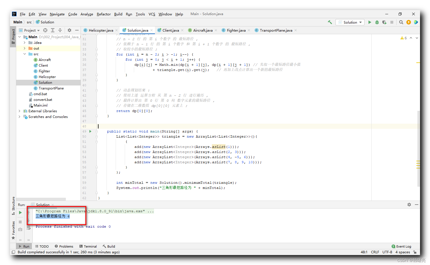The height and width of the screenshot is (265, 430).
Task: Hide the Project panel with minus icon
Action: (77, 30)
